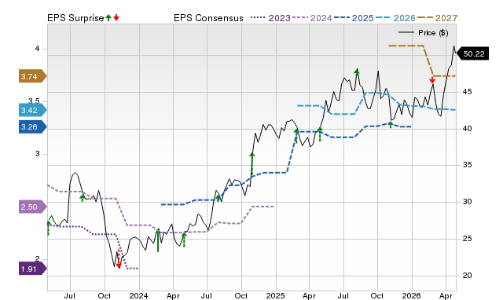The width and height of the screenshot is (503, 300).
Task: Click the red down arrow beside EPS Surprise
Action: [116, 18]
